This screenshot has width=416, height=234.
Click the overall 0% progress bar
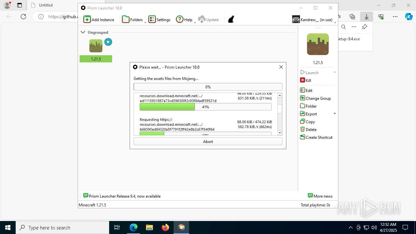pyautogui.click(x=208, y=87)
